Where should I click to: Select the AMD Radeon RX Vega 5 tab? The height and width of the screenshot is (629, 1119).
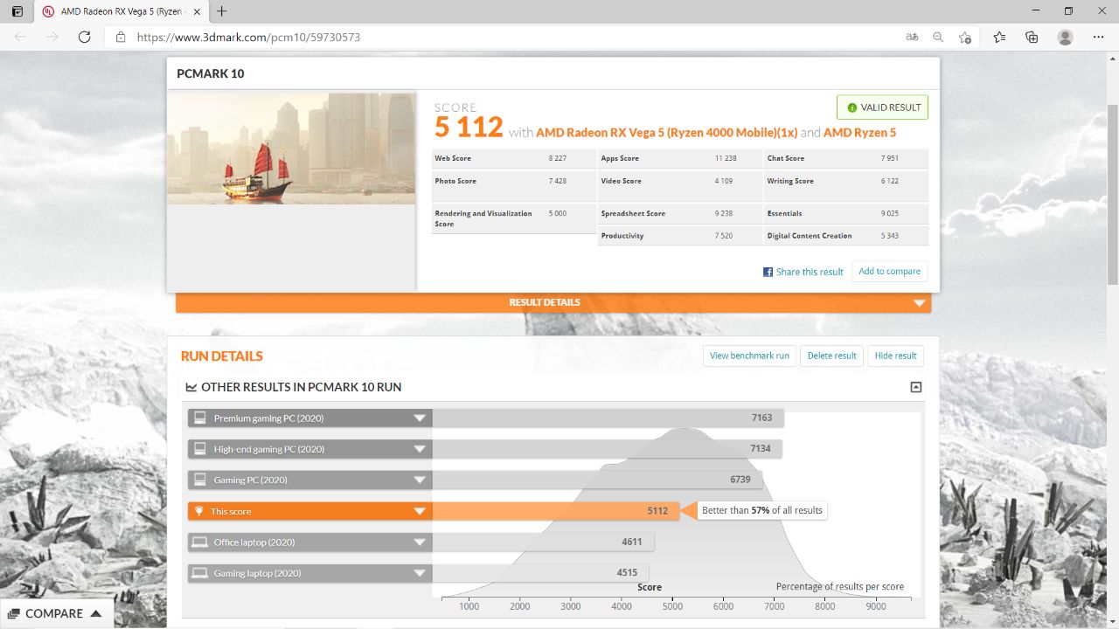click(121, 12)
